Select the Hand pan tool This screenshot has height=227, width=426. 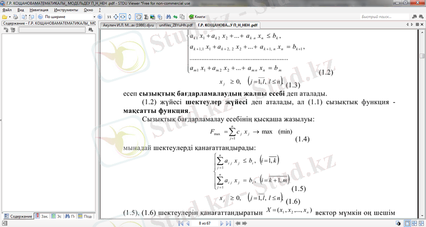(138, 17)
